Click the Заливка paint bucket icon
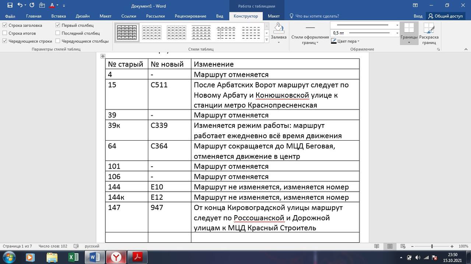This screenshot has width=471, height=264. 279,28
